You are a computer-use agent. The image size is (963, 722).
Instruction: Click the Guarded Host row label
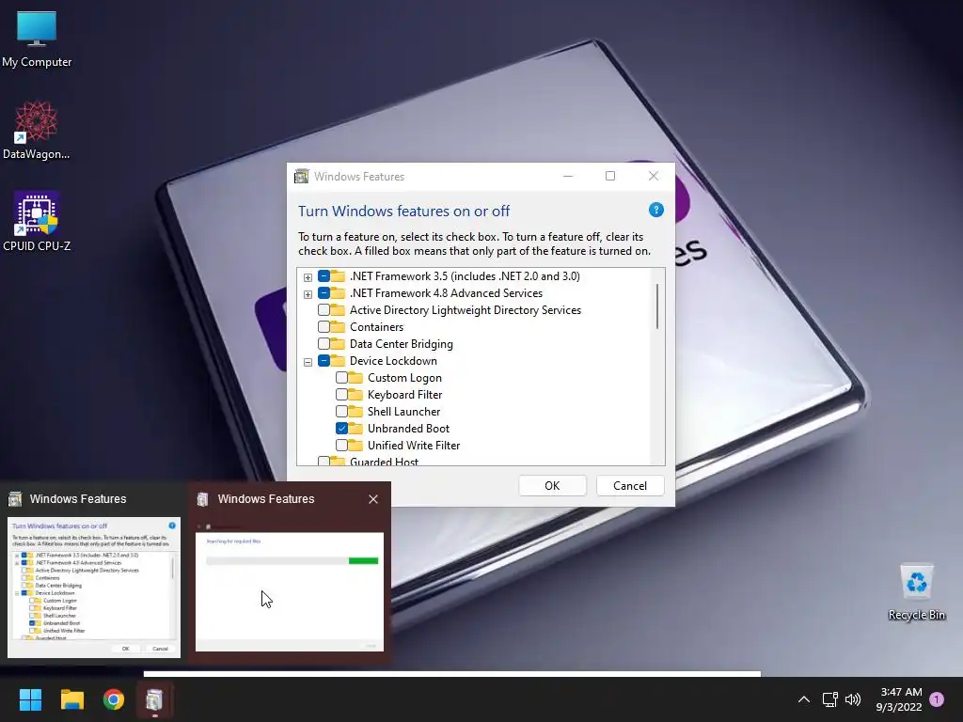(x=384, y=461)
